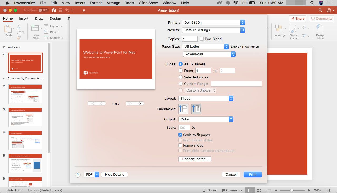Open the Slide Show menu
This screenshot has width=337, height=193.
(148, 3)
